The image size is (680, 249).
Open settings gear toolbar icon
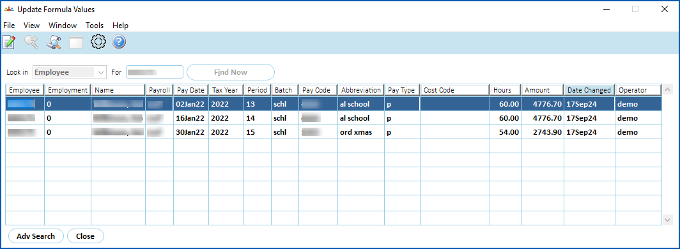tap(98, 42)
